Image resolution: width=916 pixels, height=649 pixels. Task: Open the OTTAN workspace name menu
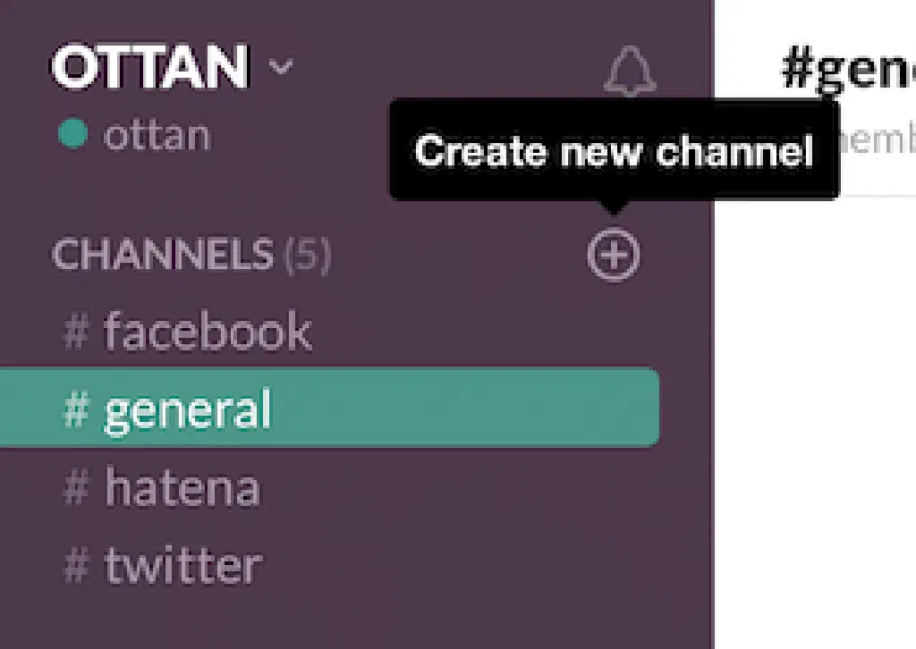point(148,68)
